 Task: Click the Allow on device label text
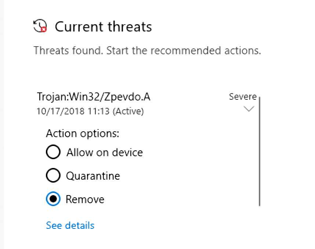click(x=104, y=152)
